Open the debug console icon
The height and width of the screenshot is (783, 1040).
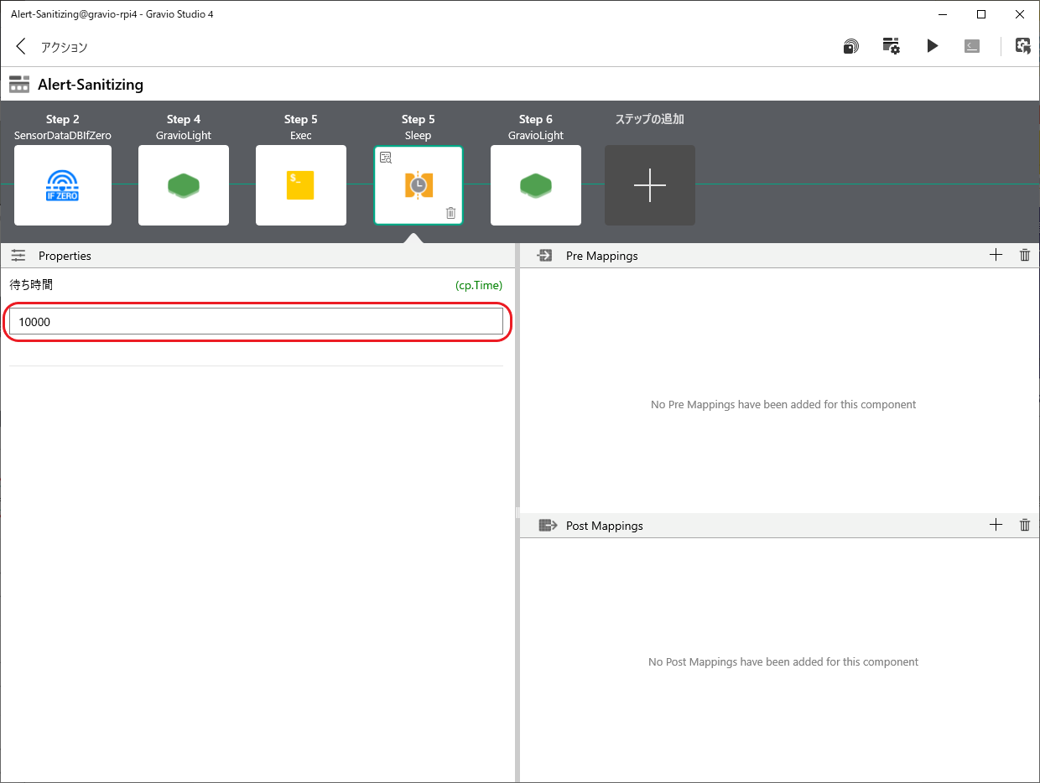pos(972,46)
